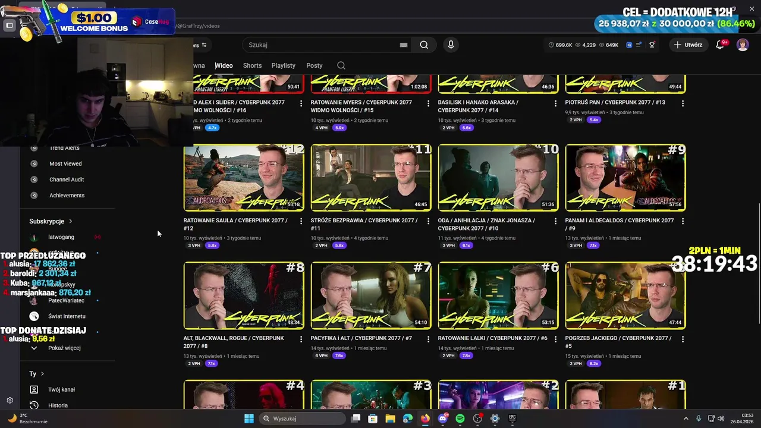Image resolution: width=761 pixels, height=428 pixels.
Task: Click the taskbar volume speaker icon
Action: (x=721, y=418)
